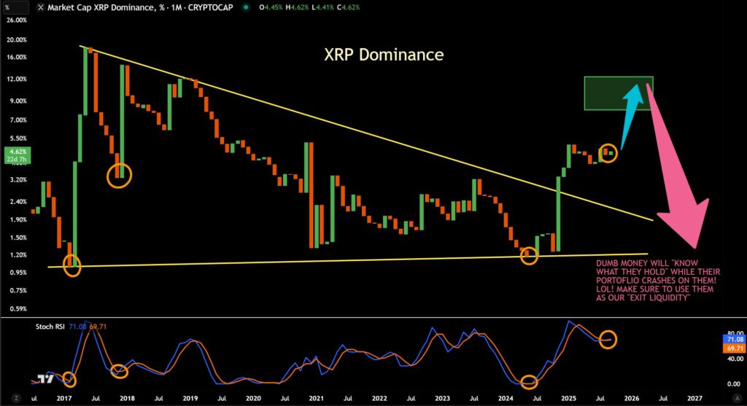Click the 2020 time axis label
The width and height of the screenshot is (747, 406).
[x=253, y=399]
